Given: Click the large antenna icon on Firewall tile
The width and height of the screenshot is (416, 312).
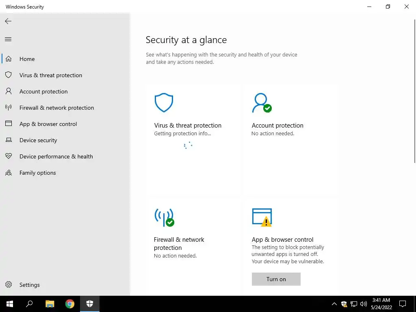Looking at the screenshot, I should (164, 217).
